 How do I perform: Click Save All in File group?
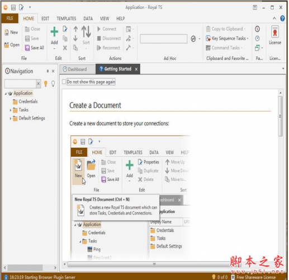point(35,48)
